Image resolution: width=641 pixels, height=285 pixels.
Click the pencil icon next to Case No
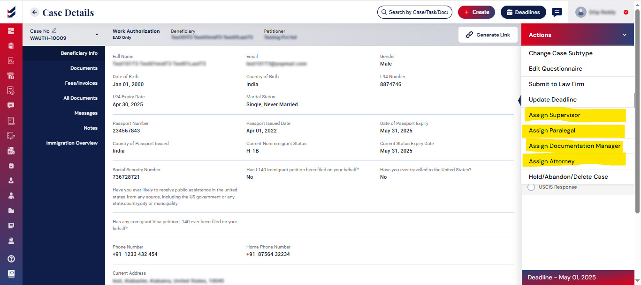(x=54, y=31)
